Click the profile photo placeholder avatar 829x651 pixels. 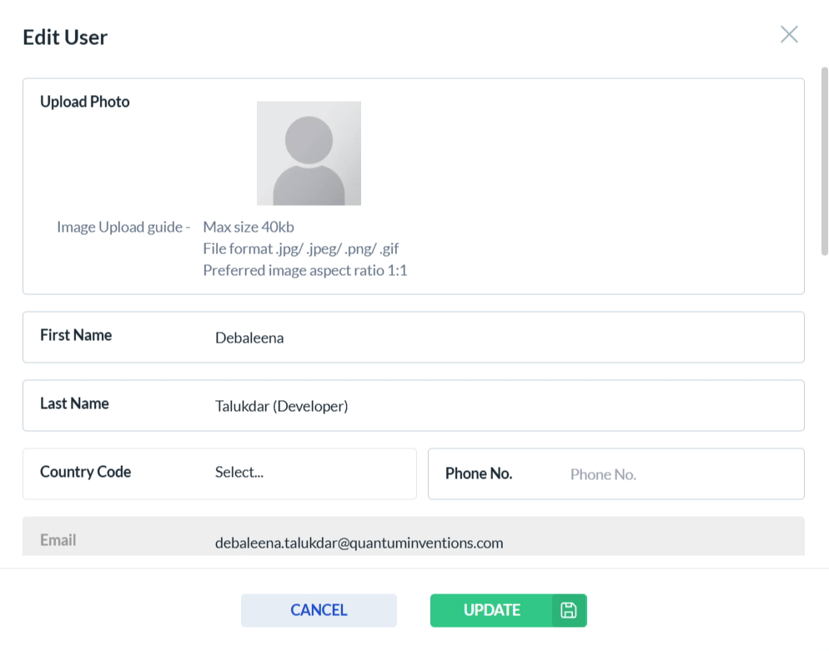309,153
